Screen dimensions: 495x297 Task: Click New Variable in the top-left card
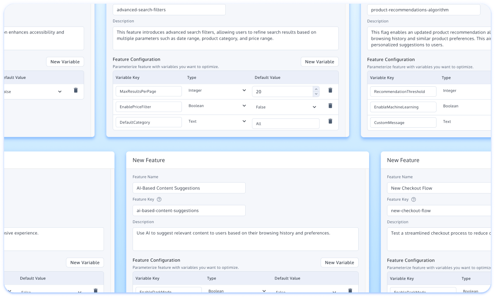65,62
